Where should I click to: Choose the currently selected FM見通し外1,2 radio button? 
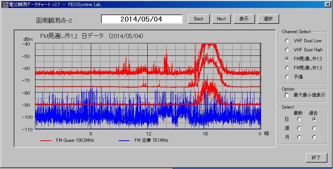pyautogui.click(x=287, y=59)
